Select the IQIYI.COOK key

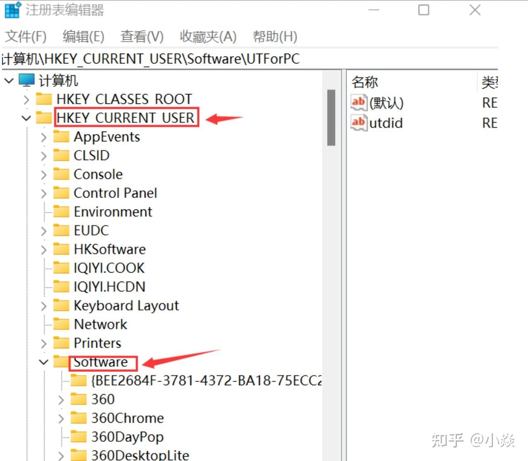tap(109, 268)
